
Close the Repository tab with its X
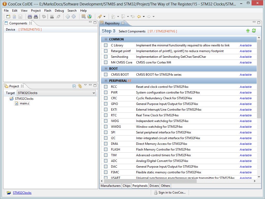click(123, 23)
